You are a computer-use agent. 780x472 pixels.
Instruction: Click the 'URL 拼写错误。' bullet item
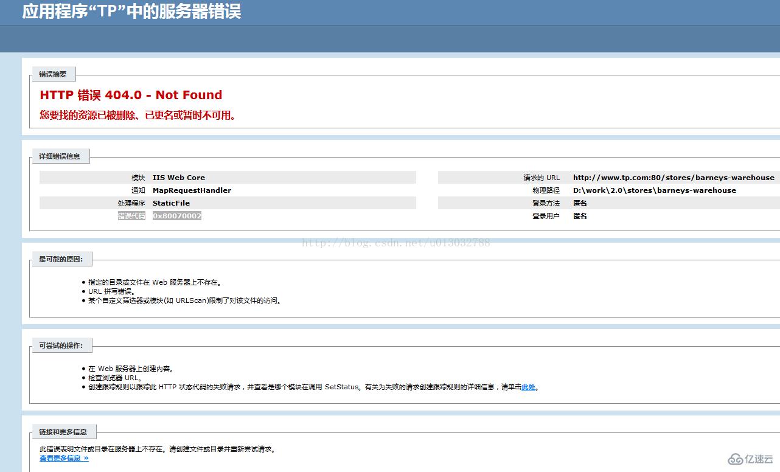[x=111, y=291]
